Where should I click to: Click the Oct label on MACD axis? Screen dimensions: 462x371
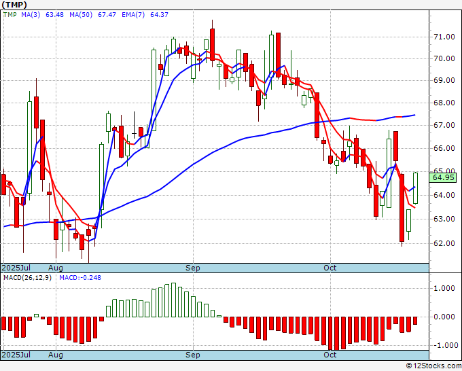pyautogui.click(x=330, y=355)
